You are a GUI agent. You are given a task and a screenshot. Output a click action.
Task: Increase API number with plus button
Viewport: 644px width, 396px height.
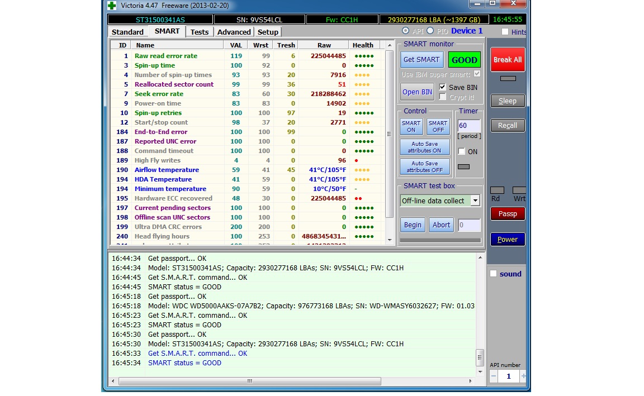tap(523, 376)
